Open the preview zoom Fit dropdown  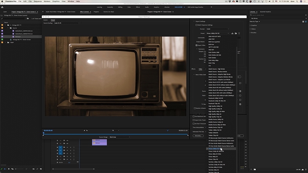tap(116, 131)
